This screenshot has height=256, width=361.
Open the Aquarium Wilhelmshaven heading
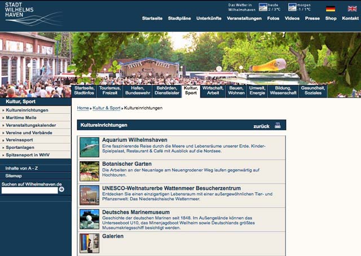point(135,140)
